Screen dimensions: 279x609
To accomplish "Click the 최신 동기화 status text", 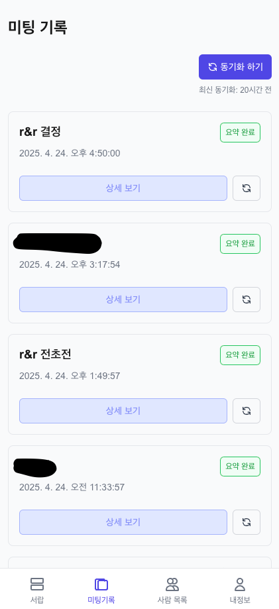I will (x=235, y=89).
